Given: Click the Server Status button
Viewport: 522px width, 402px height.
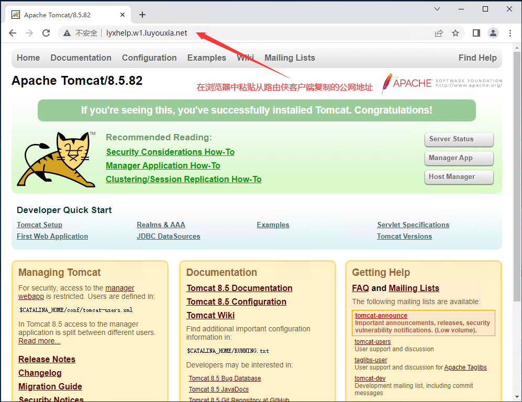Looking at the screenshot, I should click(459, 139).
